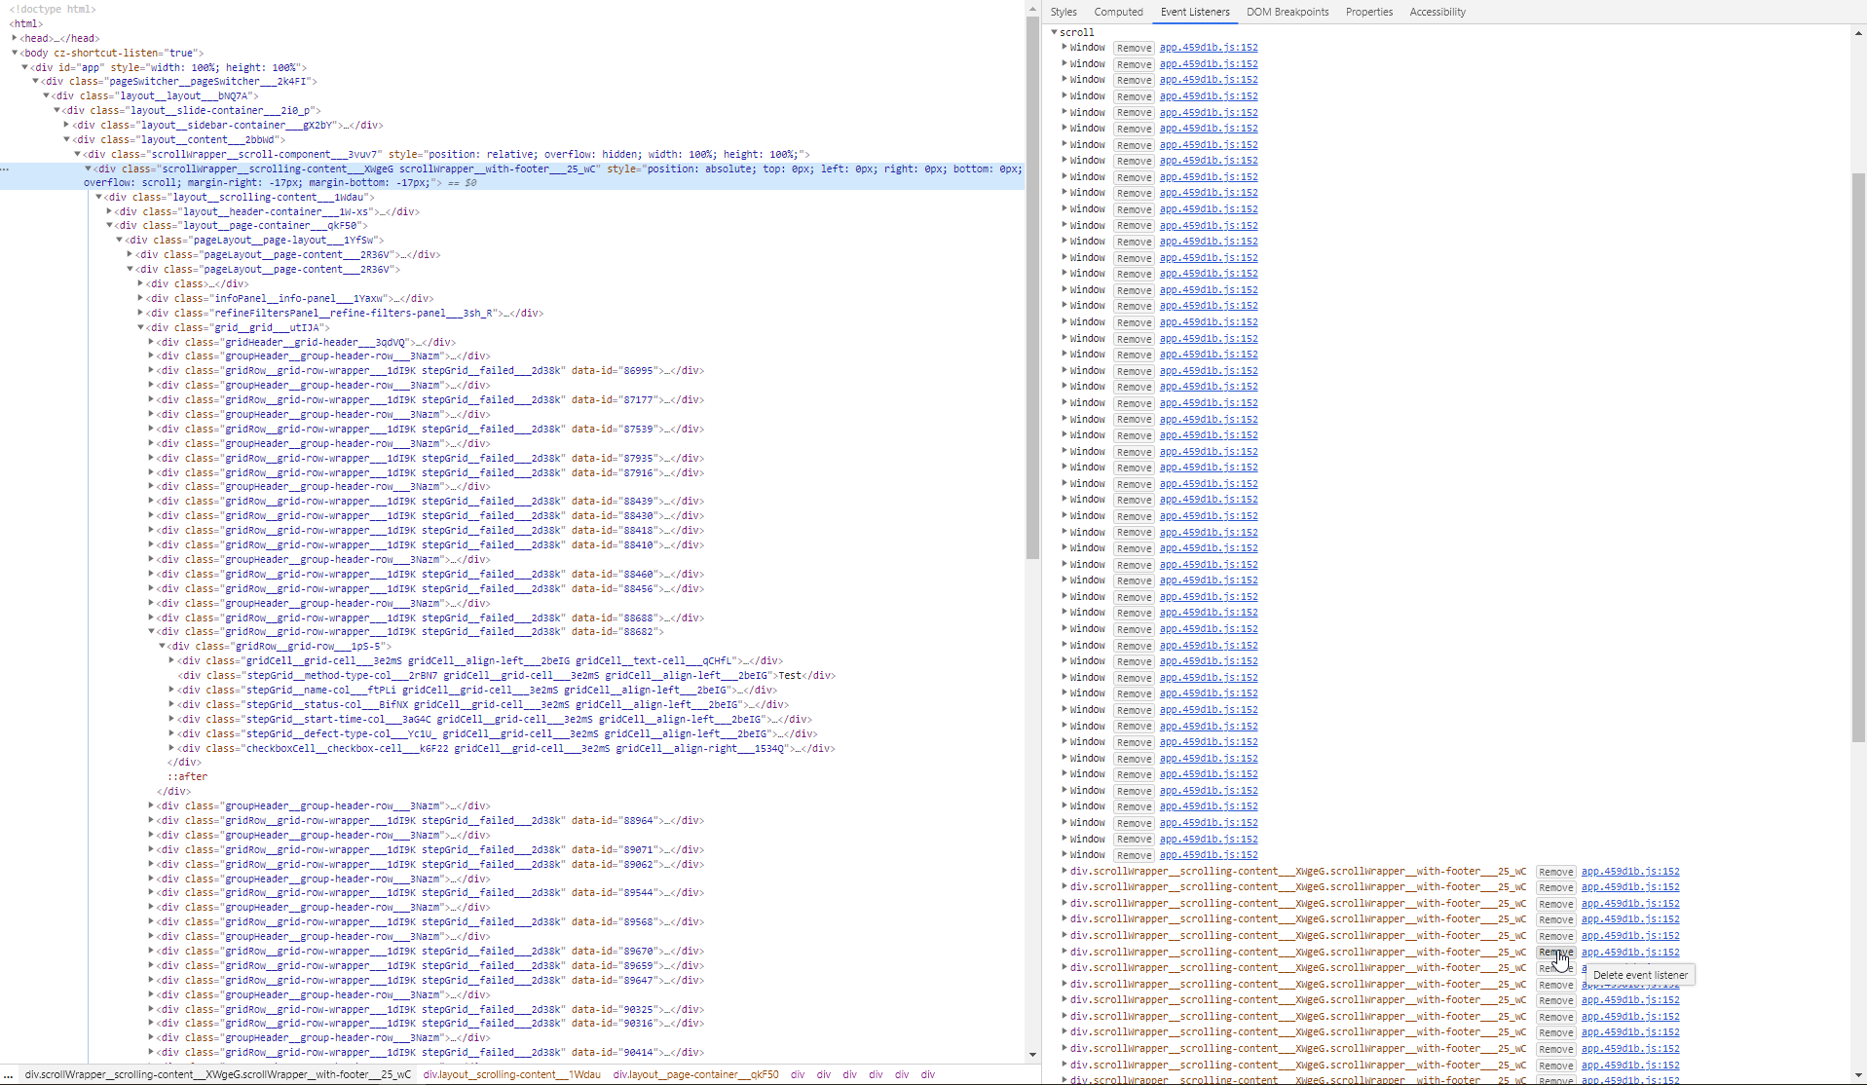The image size is (1867, 1085).
Task: Click the ellipsis actions icon beside selected node
Action: coord(5,169)
